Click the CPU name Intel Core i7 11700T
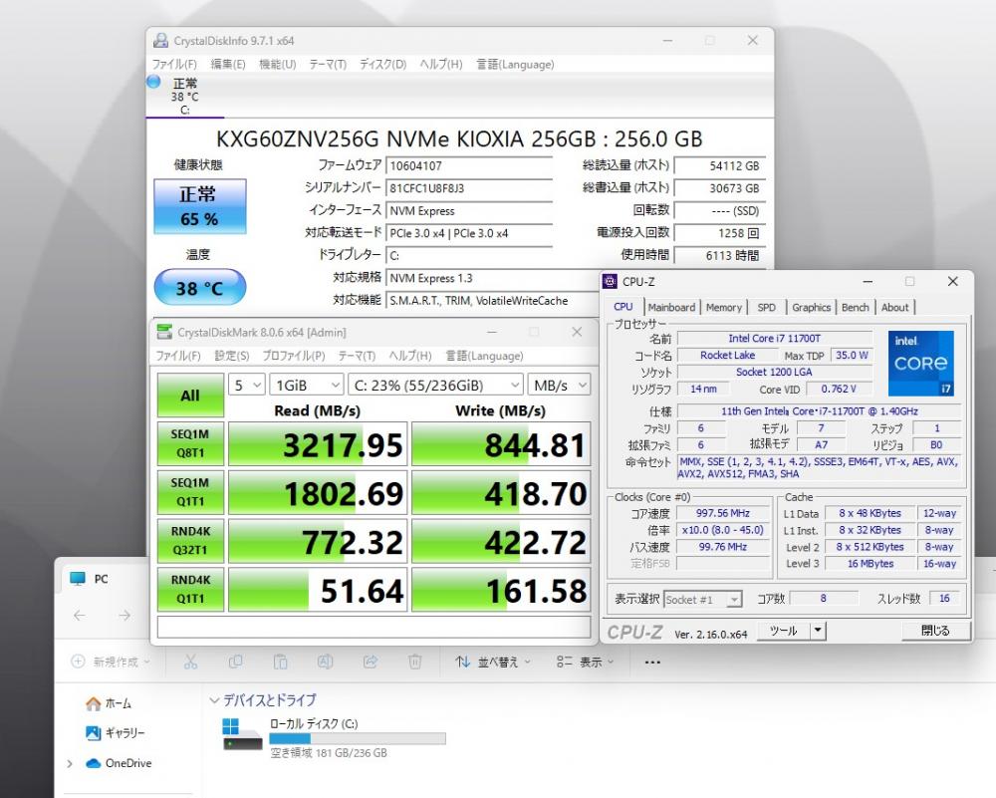Viewport: 996px width, 798px height. coord(774,339)
